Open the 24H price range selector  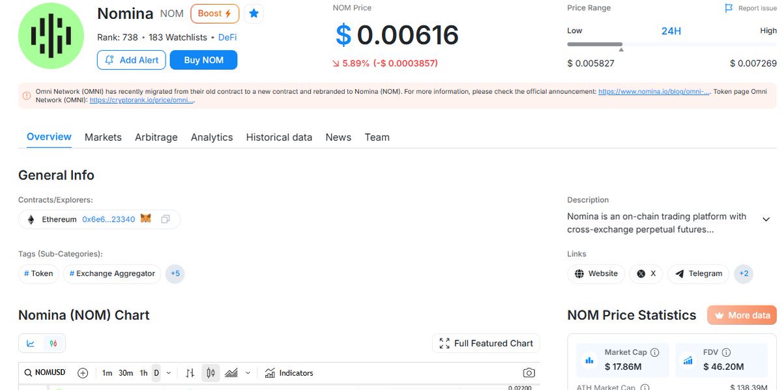tap(671, 31)
